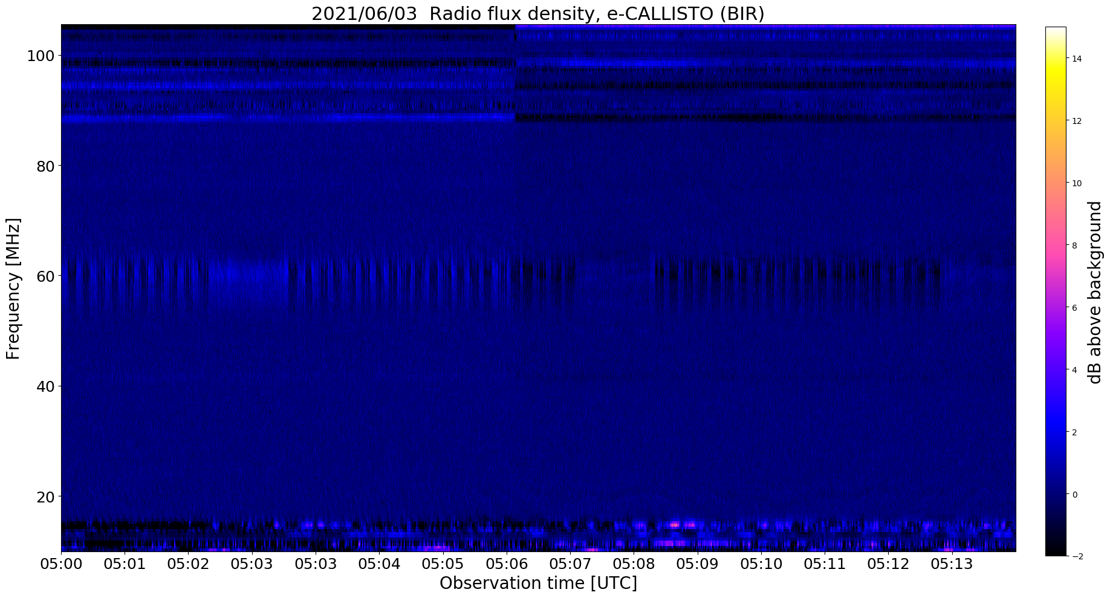Select the 05:12 time tick label
Screen dimensions: 1110x598
click(888, 565)
